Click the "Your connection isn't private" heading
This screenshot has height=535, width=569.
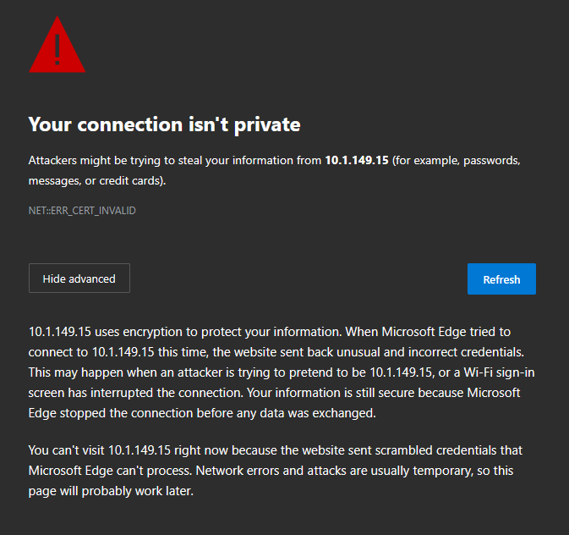[164, 124]
